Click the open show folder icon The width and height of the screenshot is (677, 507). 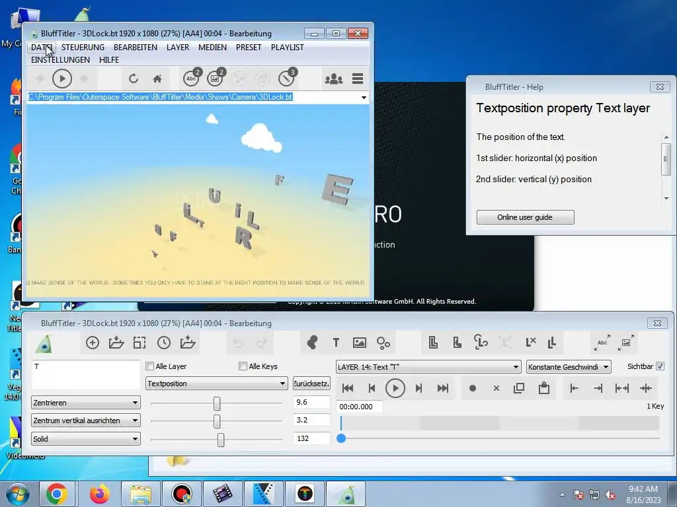[x=116, y=343]
